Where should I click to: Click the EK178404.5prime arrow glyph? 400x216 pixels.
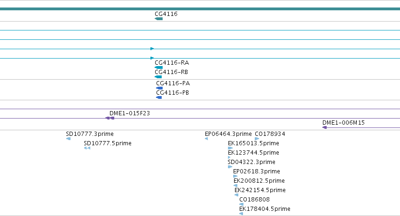(x=241, y=214)
